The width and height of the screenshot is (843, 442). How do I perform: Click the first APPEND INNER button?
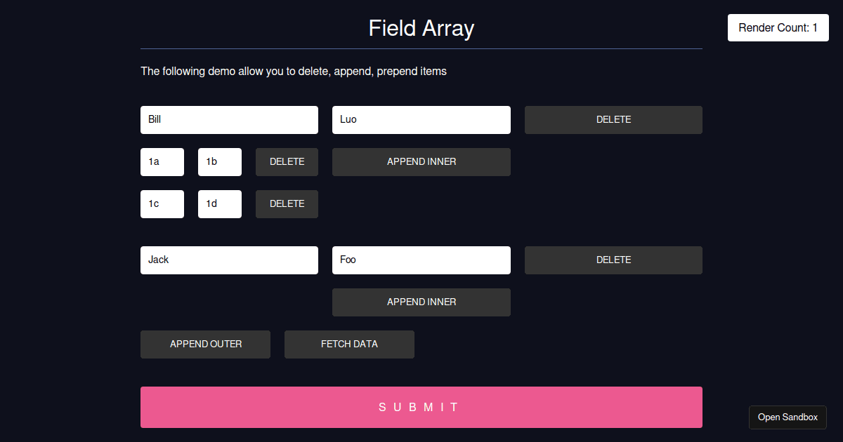(x=421, y=161)
